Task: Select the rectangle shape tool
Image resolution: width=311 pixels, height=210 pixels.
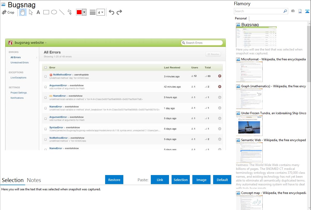Action: [x=46, y=12]
